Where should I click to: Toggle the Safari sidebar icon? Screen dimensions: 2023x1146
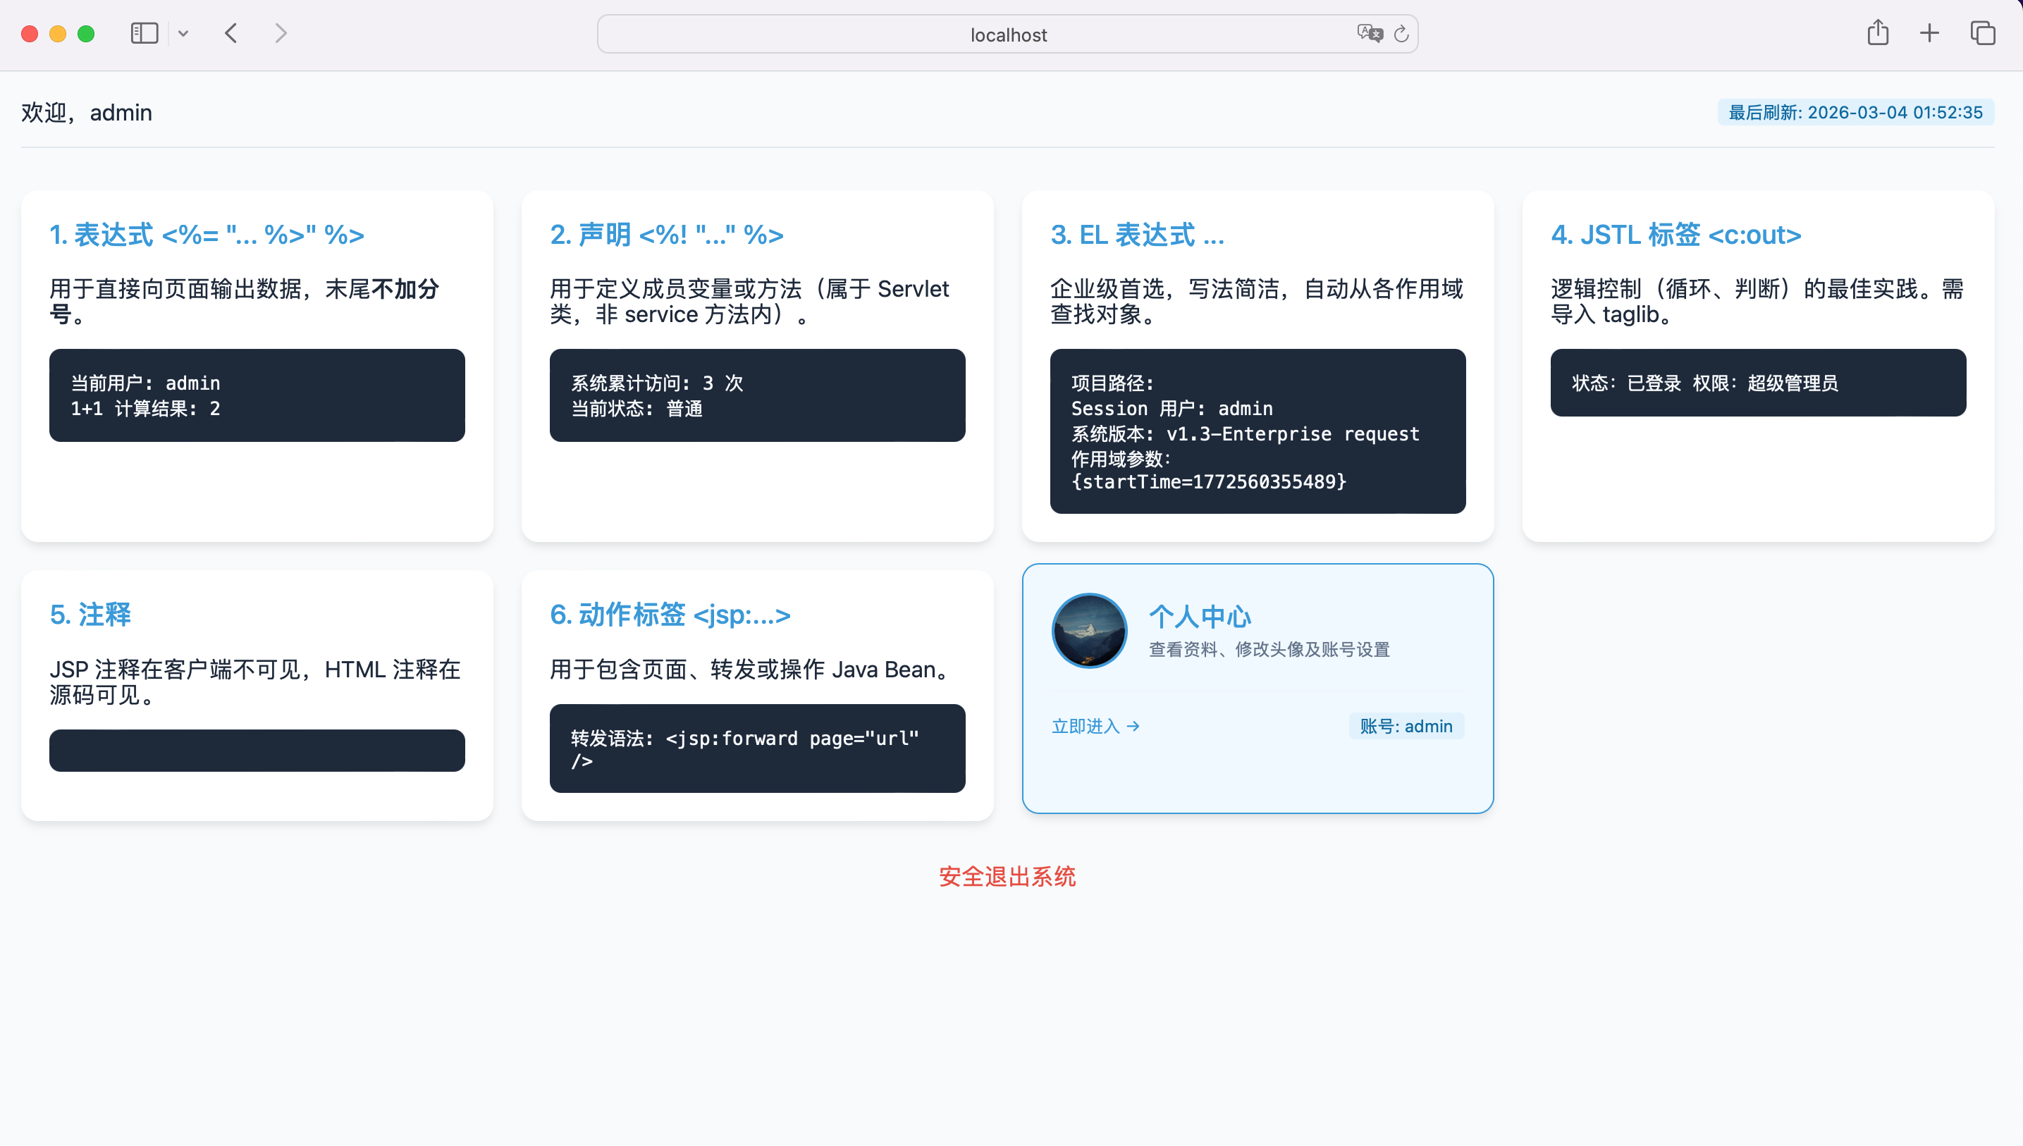(144, 33)
